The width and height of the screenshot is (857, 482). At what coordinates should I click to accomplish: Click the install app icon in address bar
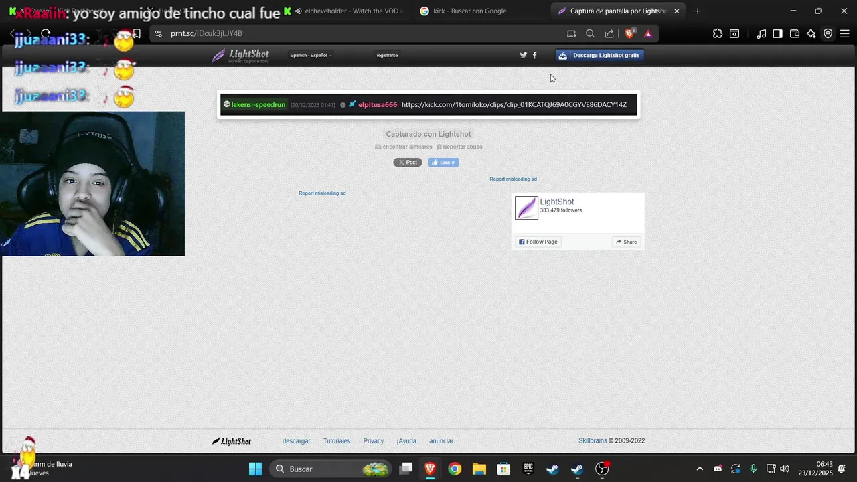(x=571, y=33)
